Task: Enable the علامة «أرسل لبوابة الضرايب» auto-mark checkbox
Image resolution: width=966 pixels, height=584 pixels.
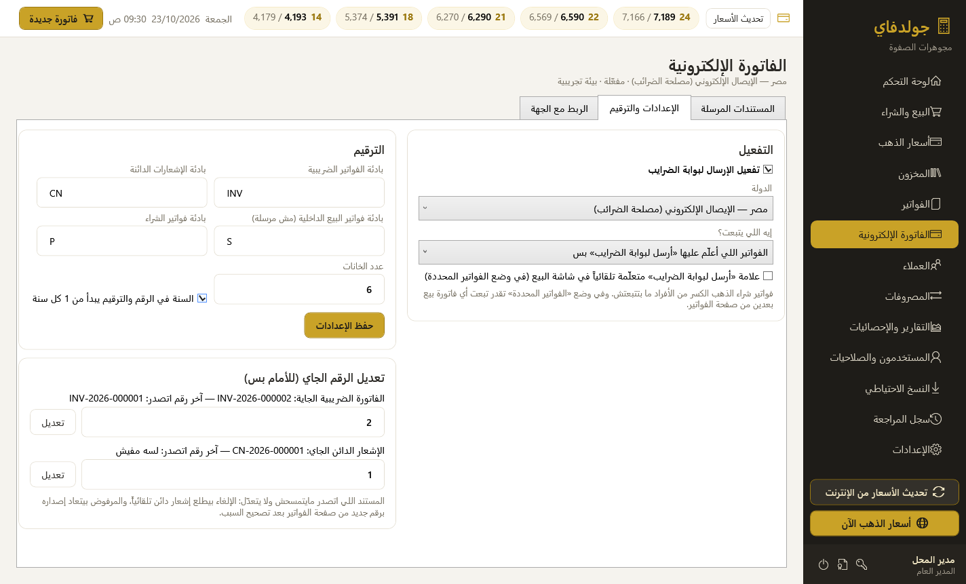Action: pos(768,276)
